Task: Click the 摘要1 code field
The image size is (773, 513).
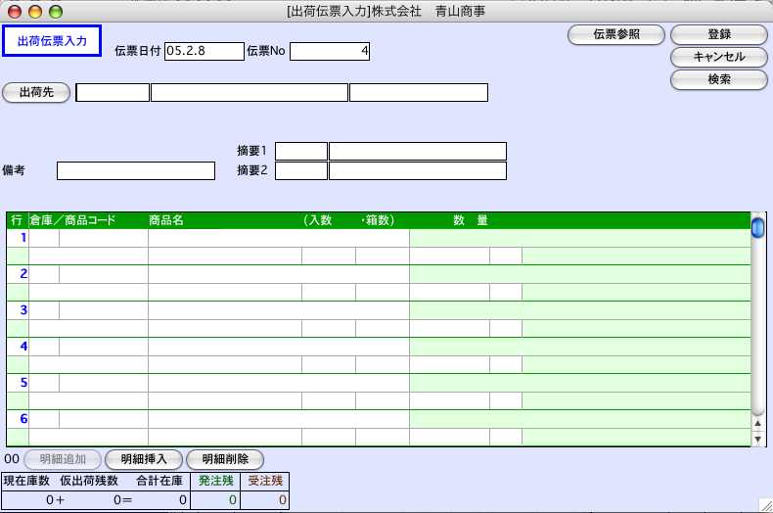Action: (301, 151)
